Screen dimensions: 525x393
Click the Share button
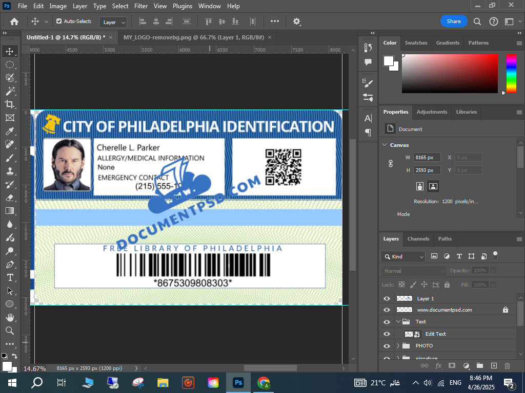[x=454, y=21]
